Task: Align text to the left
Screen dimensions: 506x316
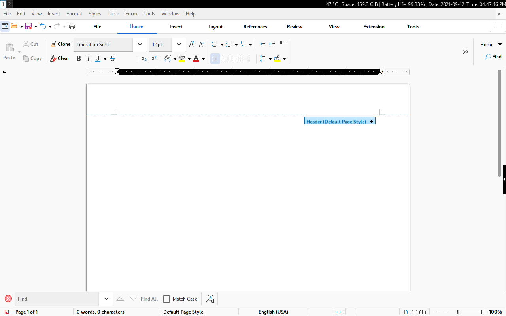Action: tap(215, 59)
